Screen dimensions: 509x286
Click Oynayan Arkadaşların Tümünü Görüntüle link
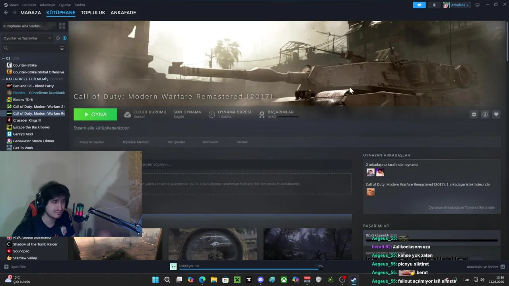(462, 207)
